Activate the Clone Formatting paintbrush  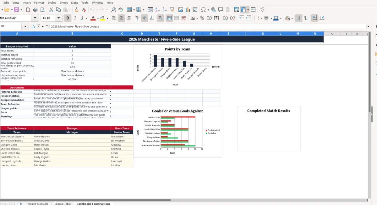click(77, 10)
